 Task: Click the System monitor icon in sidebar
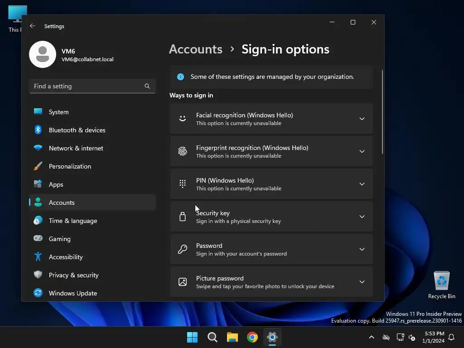[x=38, y=111]
